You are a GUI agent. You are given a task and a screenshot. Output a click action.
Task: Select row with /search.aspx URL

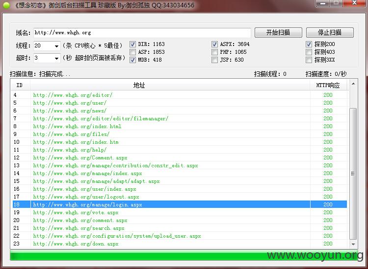(180, 228)
